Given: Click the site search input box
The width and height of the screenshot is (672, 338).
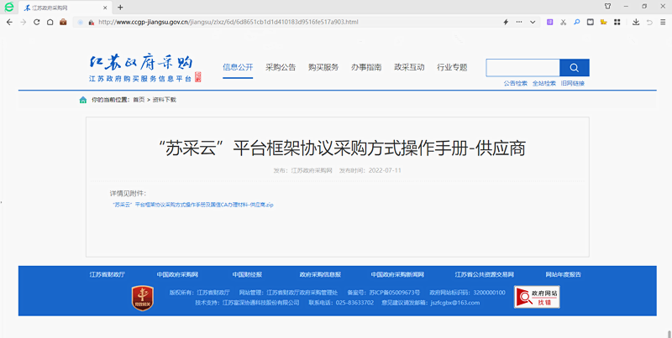Looking at the screenshot, I should tap(522, 68).
